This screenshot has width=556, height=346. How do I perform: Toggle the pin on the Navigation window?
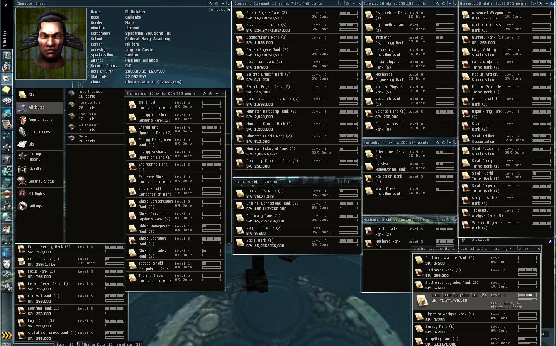click(x=437, y=142)
